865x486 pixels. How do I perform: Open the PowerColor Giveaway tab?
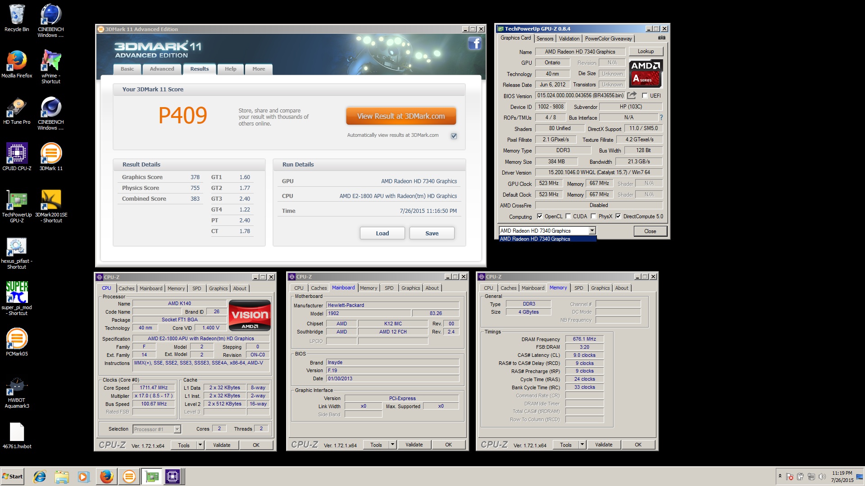(x=608, y=39)
